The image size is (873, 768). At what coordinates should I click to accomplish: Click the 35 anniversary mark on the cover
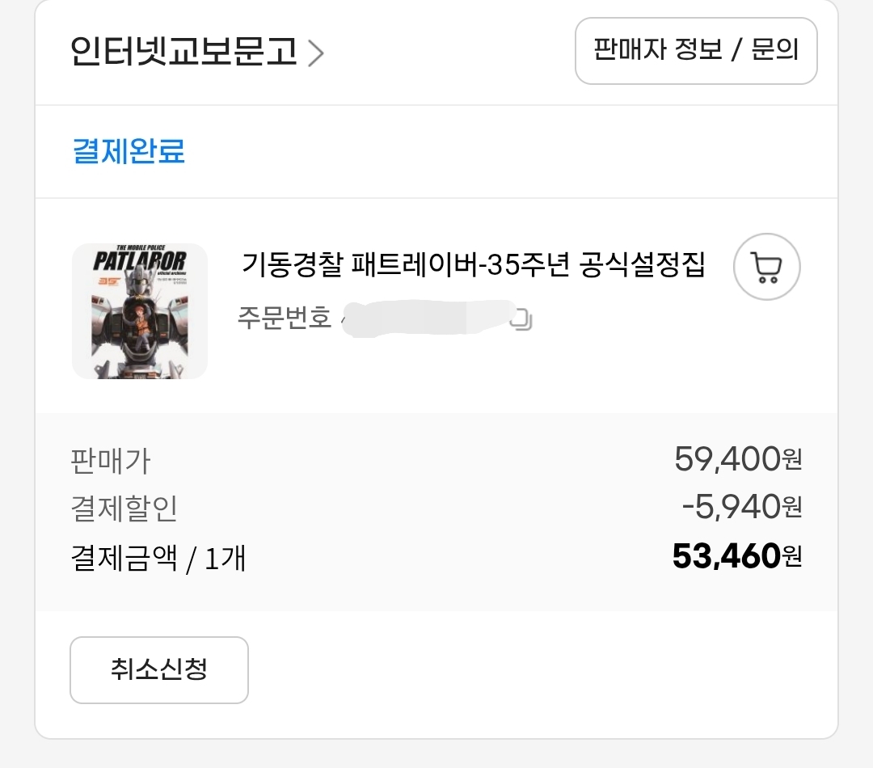point(108,282)
